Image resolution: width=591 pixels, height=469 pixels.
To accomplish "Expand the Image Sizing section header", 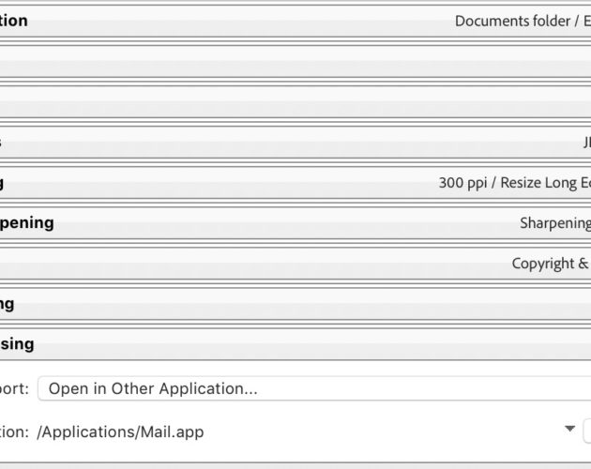I will coord(295,183).
